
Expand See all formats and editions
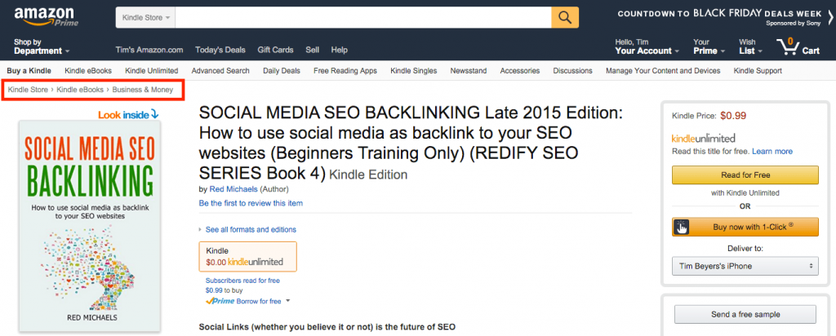click(x=251, y=229)
